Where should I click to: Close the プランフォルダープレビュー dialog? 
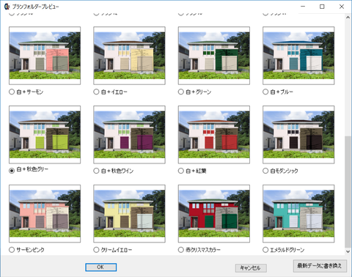point(342,7)
